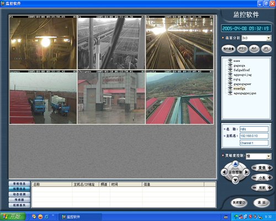Click the scheduled recording button
Image resolution: width=276 pixels, height=221 pixels.
click(x=229, y=49)
